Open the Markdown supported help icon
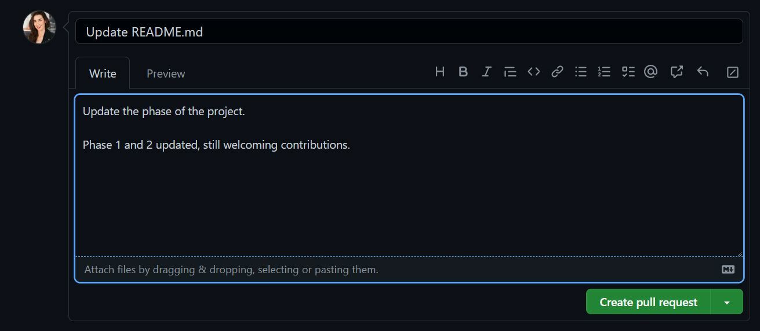The height and width of the screenshot is (331, 760). pyautogui.click(x=728, y=270)
